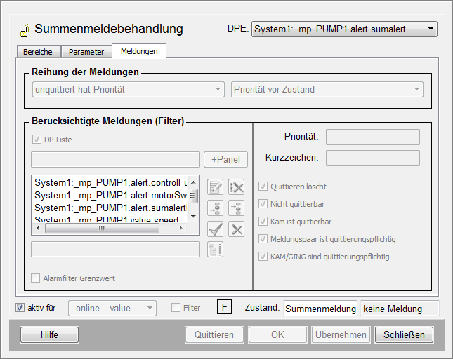The image size is (453, 359).
Task: Switch to the Bereiche tab
Action: tap(37, 52)
